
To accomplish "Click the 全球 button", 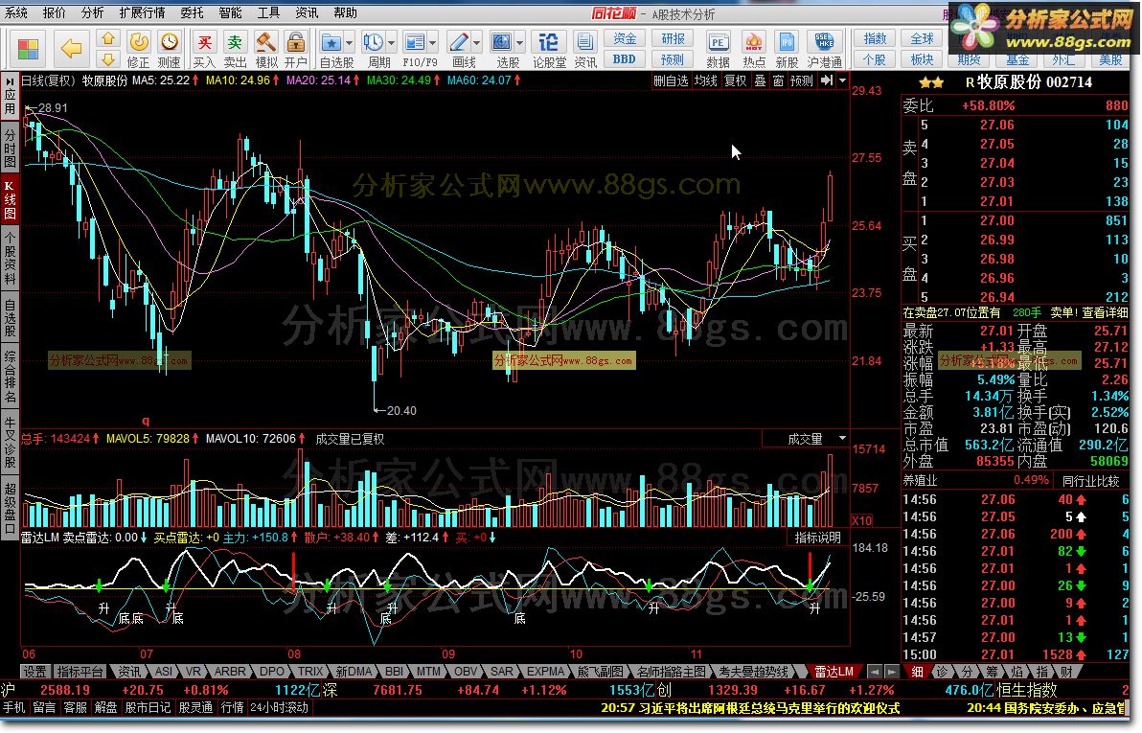I will 922,38.
